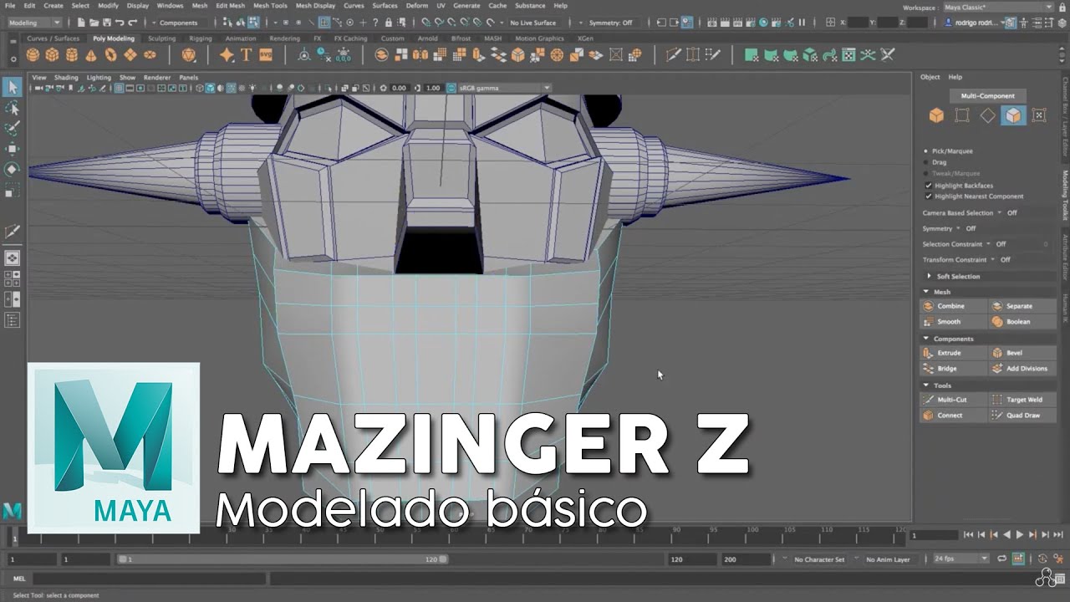This screenshot has height=602, width=1070.
Task: Open the 24 fps frame rate dropdown
Action: [960, 559]
